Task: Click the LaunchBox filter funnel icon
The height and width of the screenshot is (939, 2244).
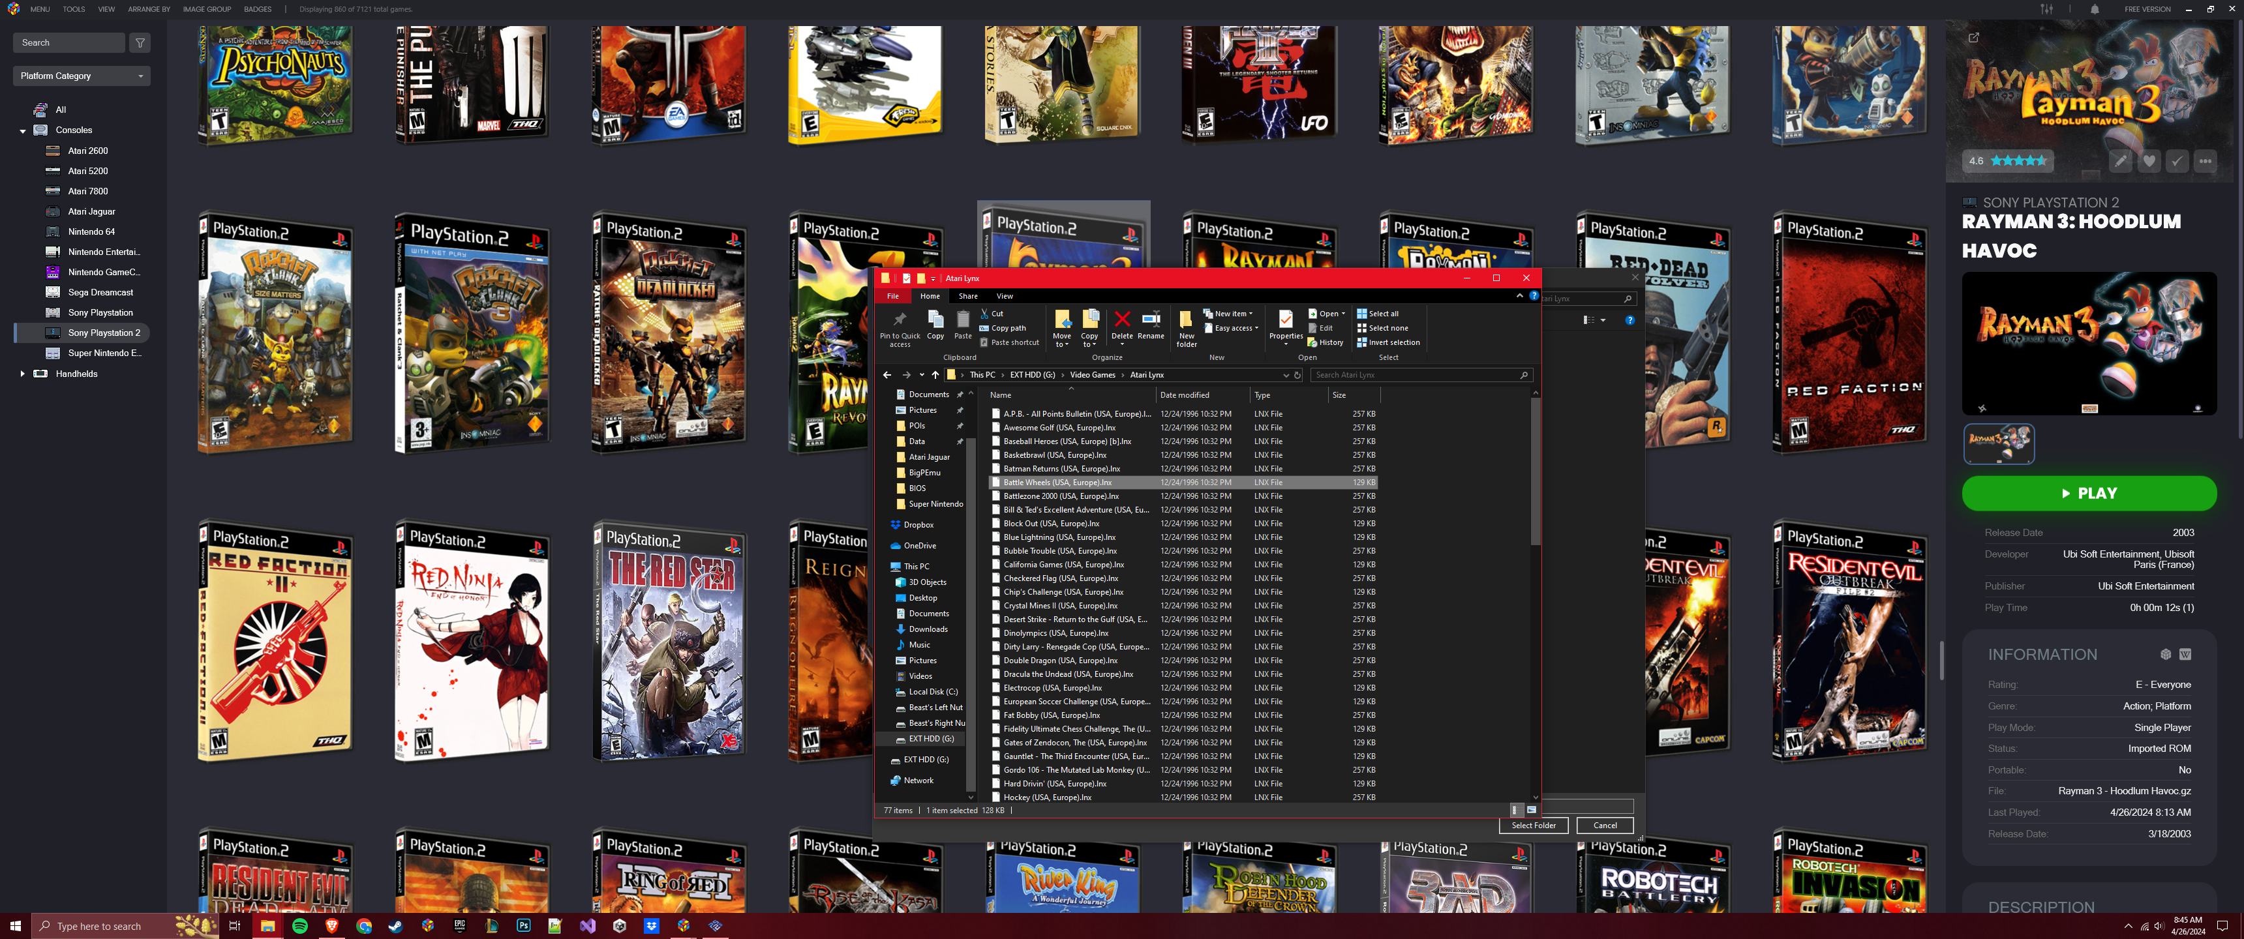Action: 140,42
